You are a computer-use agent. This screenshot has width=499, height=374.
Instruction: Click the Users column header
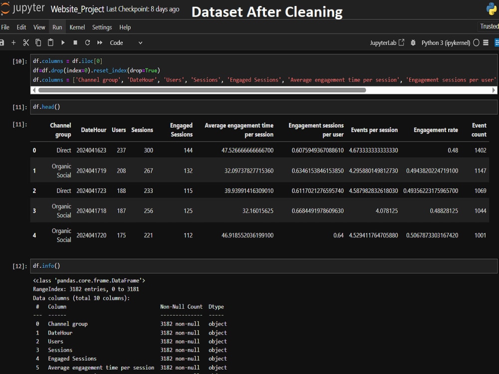pyautogui.click(x=119, y=130)
